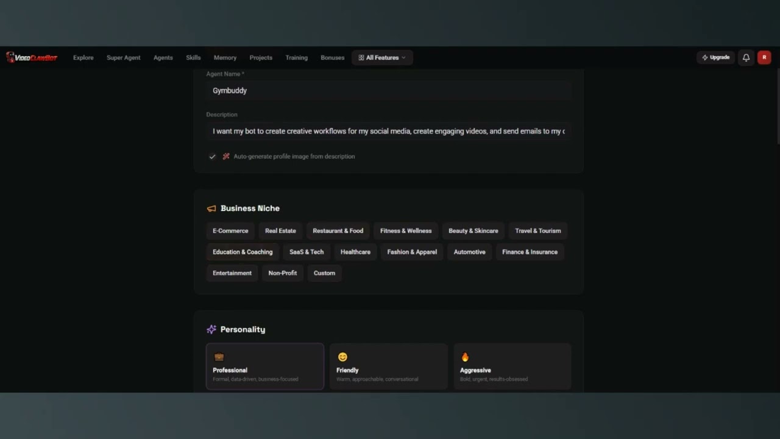The image size is (780, 439).
Task: Open the red user avatar menu
Action: click(x=764, y=57)
